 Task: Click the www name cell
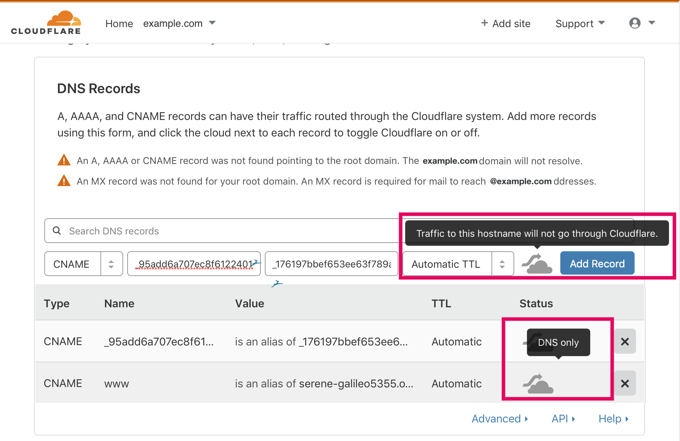117,384
